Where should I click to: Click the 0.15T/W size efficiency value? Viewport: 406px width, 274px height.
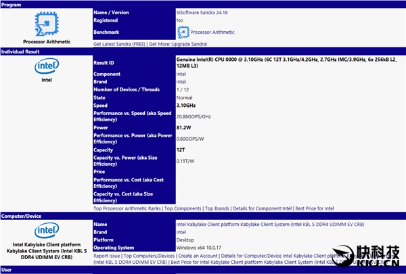[185, 161]
